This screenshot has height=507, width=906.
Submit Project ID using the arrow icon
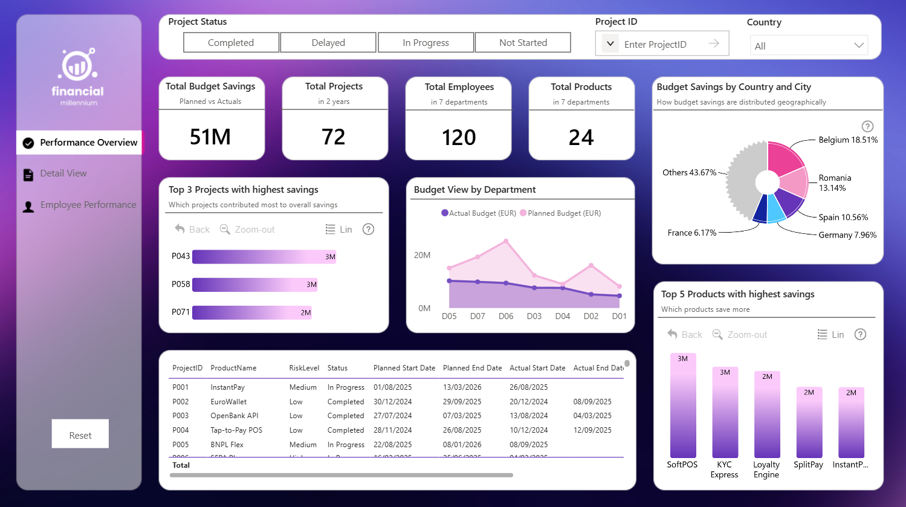click(x=714, y=44)
